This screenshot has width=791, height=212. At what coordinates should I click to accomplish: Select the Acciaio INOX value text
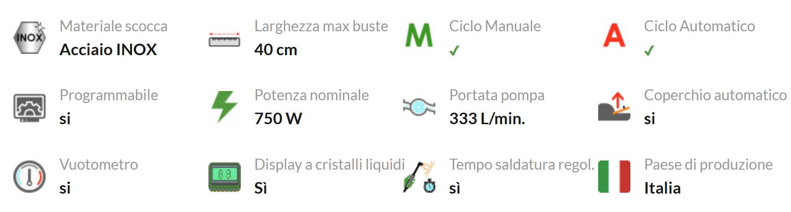(109, 50)
